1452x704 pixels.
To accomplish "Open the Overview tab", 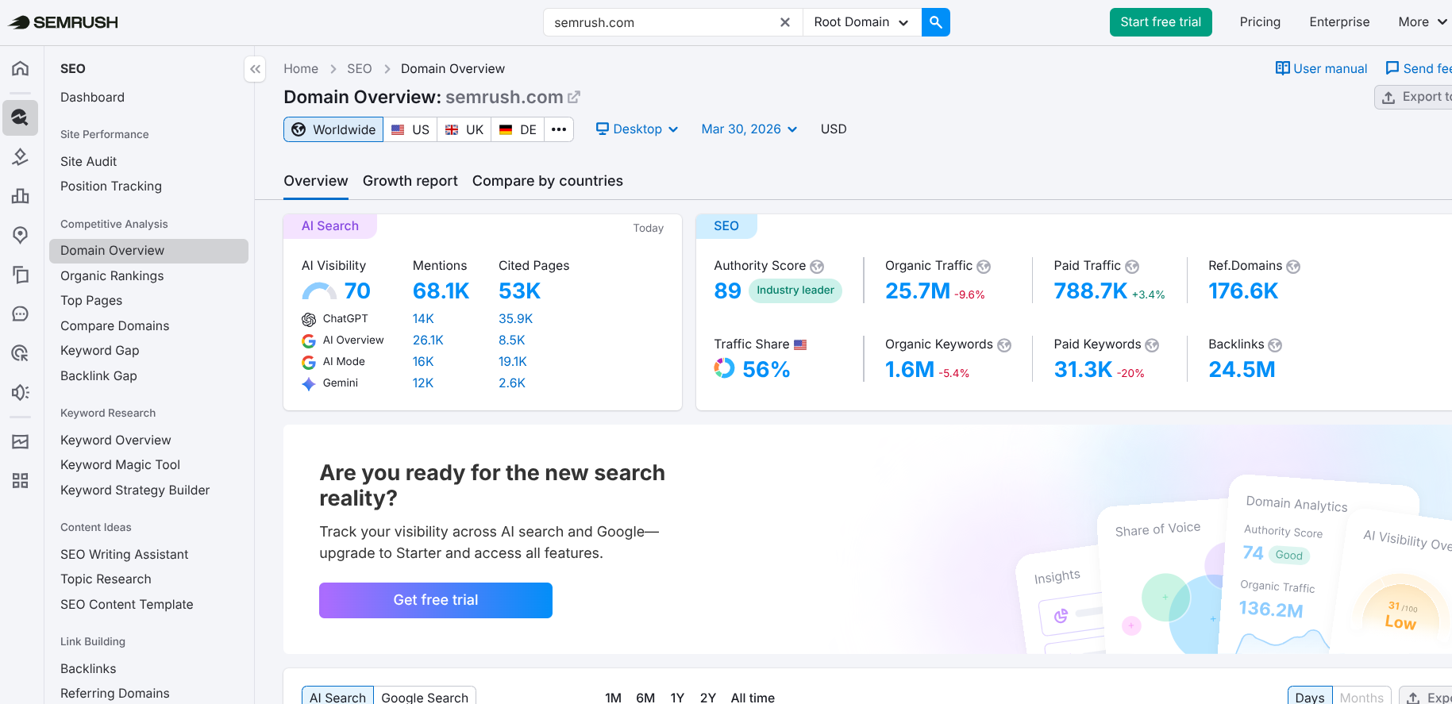I will tap(316, 181).
